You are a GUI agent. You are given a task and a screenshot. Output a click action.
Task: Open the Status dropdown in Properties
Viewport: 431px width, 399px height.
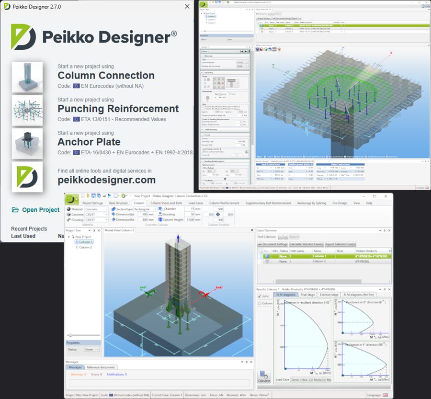[x=91, y=349]
